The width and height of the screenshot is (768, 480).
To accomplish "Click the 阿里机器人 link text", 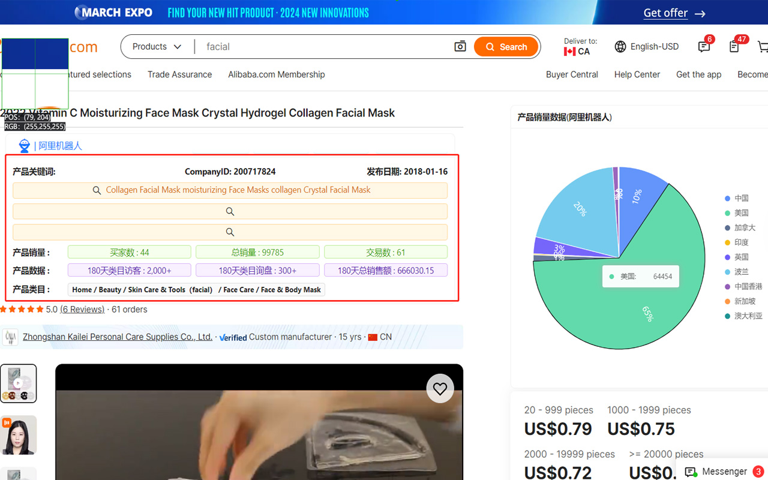I will pyautogui.click(x=60, y=146).
